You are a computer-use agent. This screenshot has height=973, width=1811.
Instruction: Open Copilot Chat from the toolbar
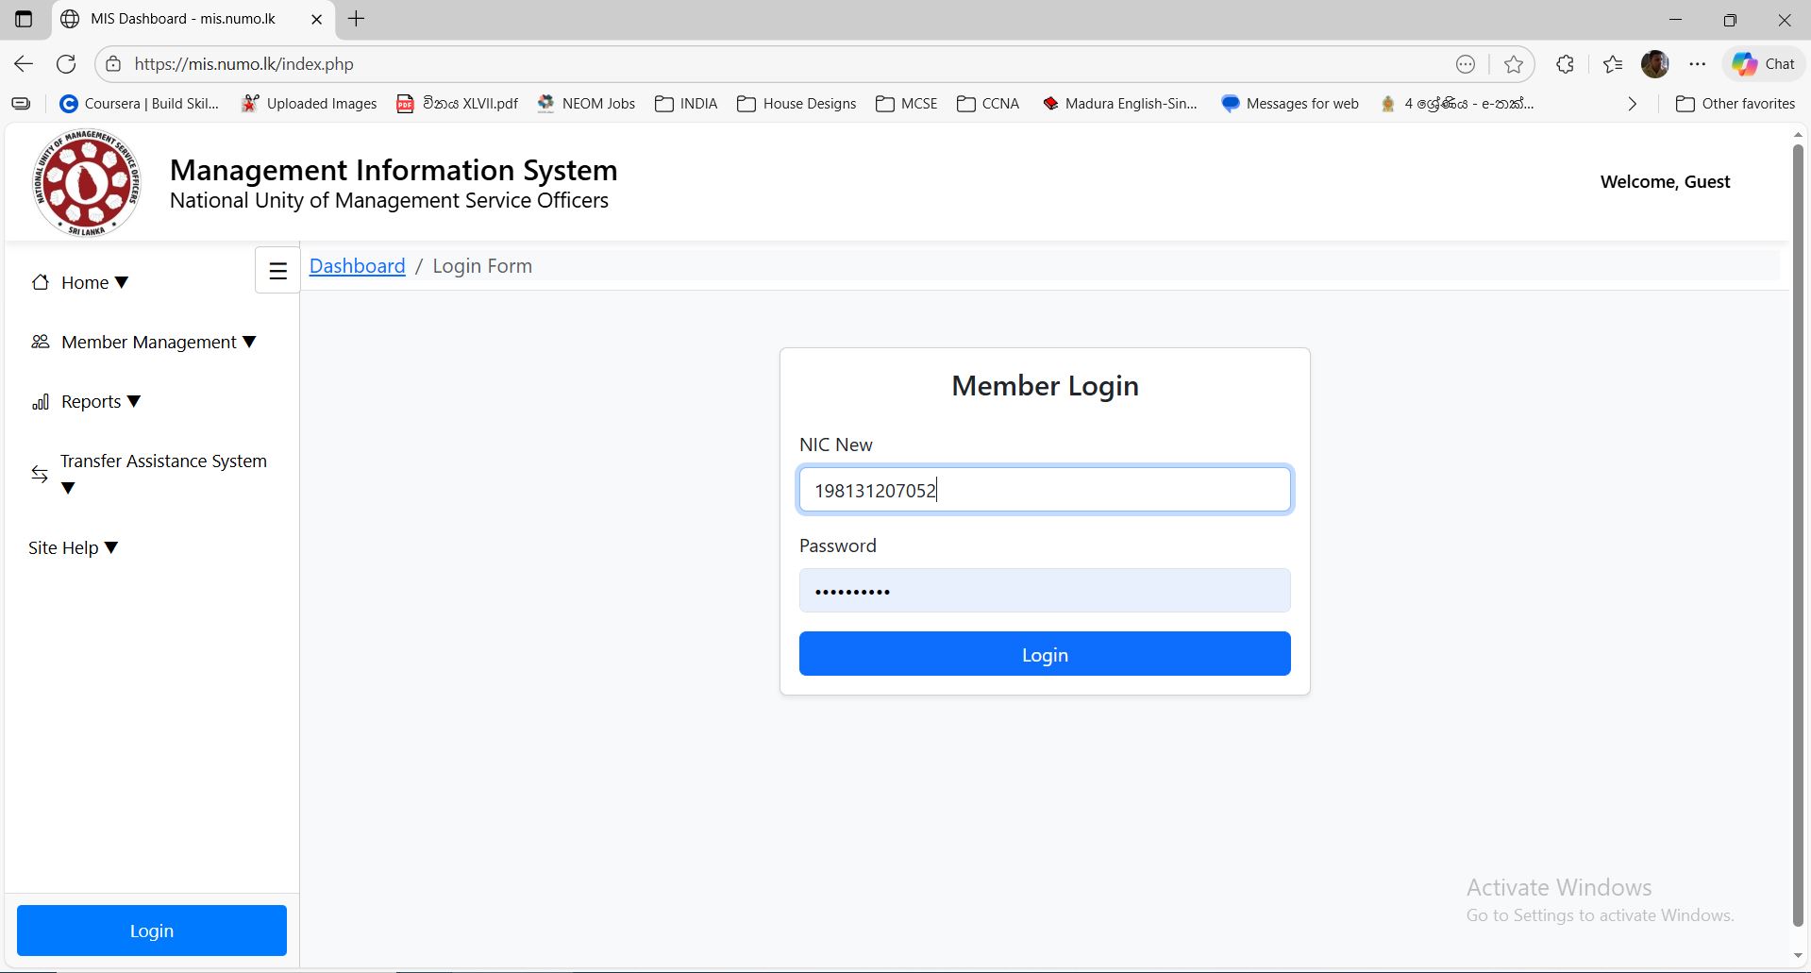coord(1761,63)
